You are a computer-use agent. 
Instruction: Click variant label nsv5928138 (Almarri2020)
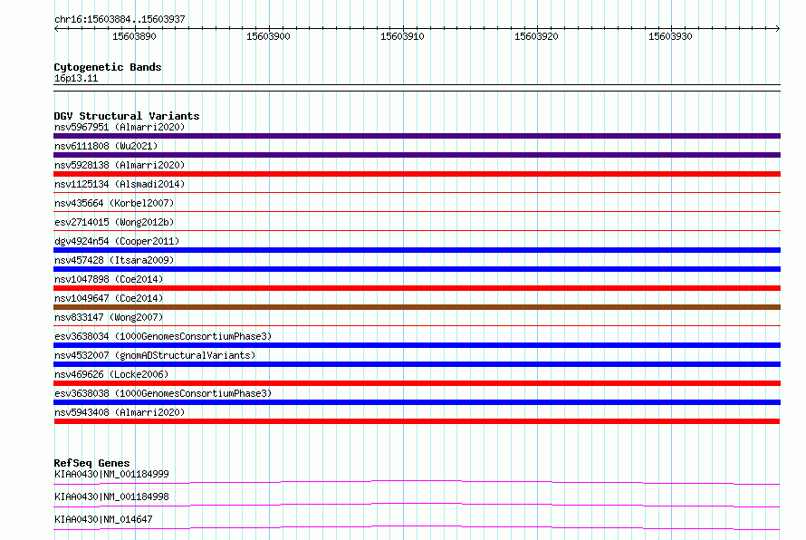coord(120,165)
